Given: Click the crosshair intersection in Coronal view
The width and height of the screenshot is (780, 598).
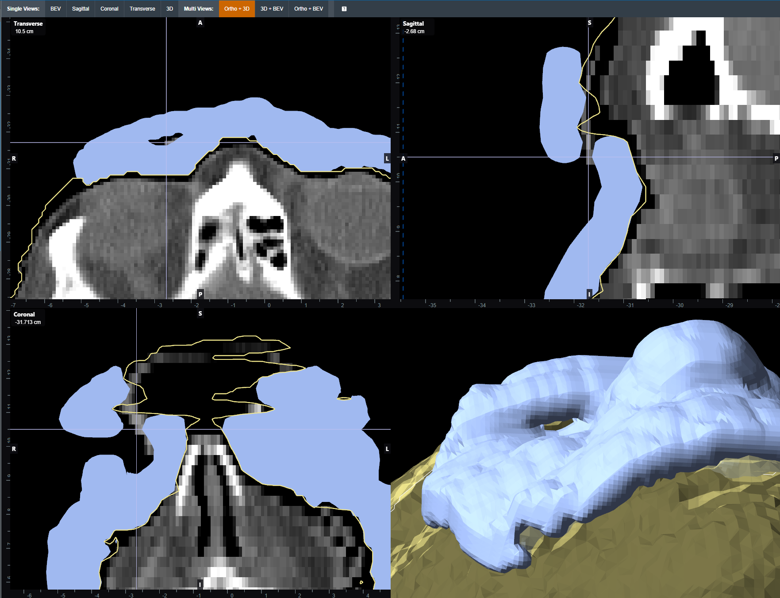Looking at the screenshot, I should (136, 429).
